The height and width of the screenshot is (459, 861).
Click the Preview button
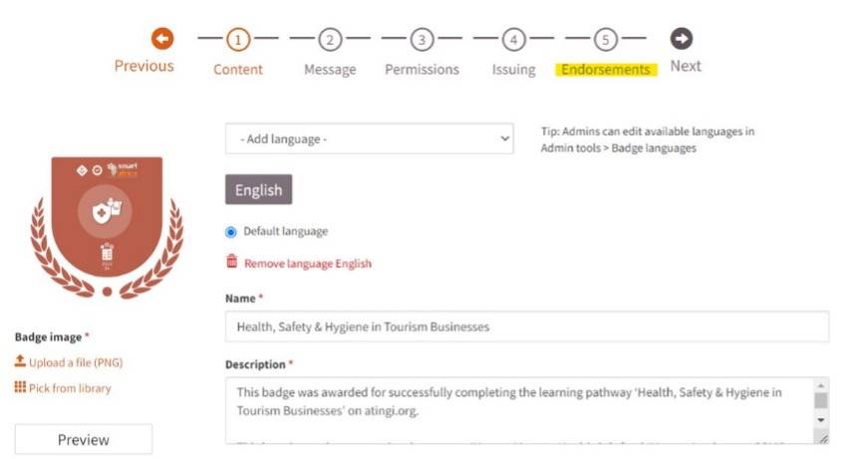tap(84, 439)
